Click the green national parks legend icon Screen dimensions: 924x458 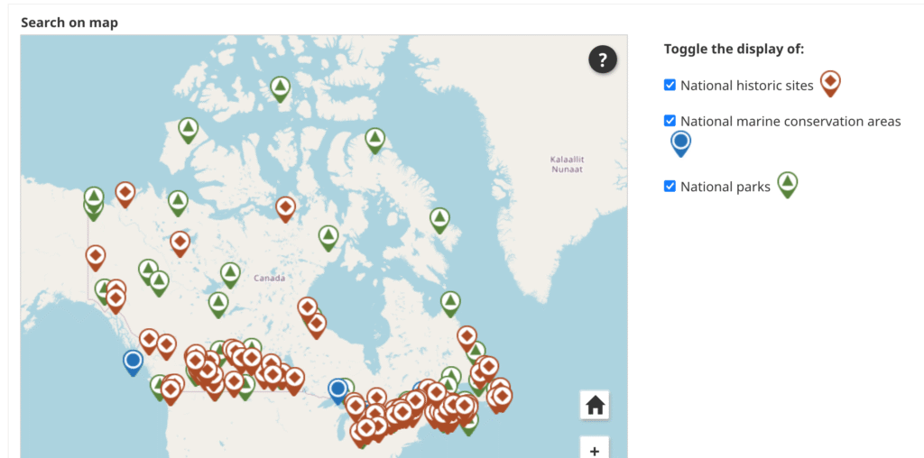coord(788,183)
